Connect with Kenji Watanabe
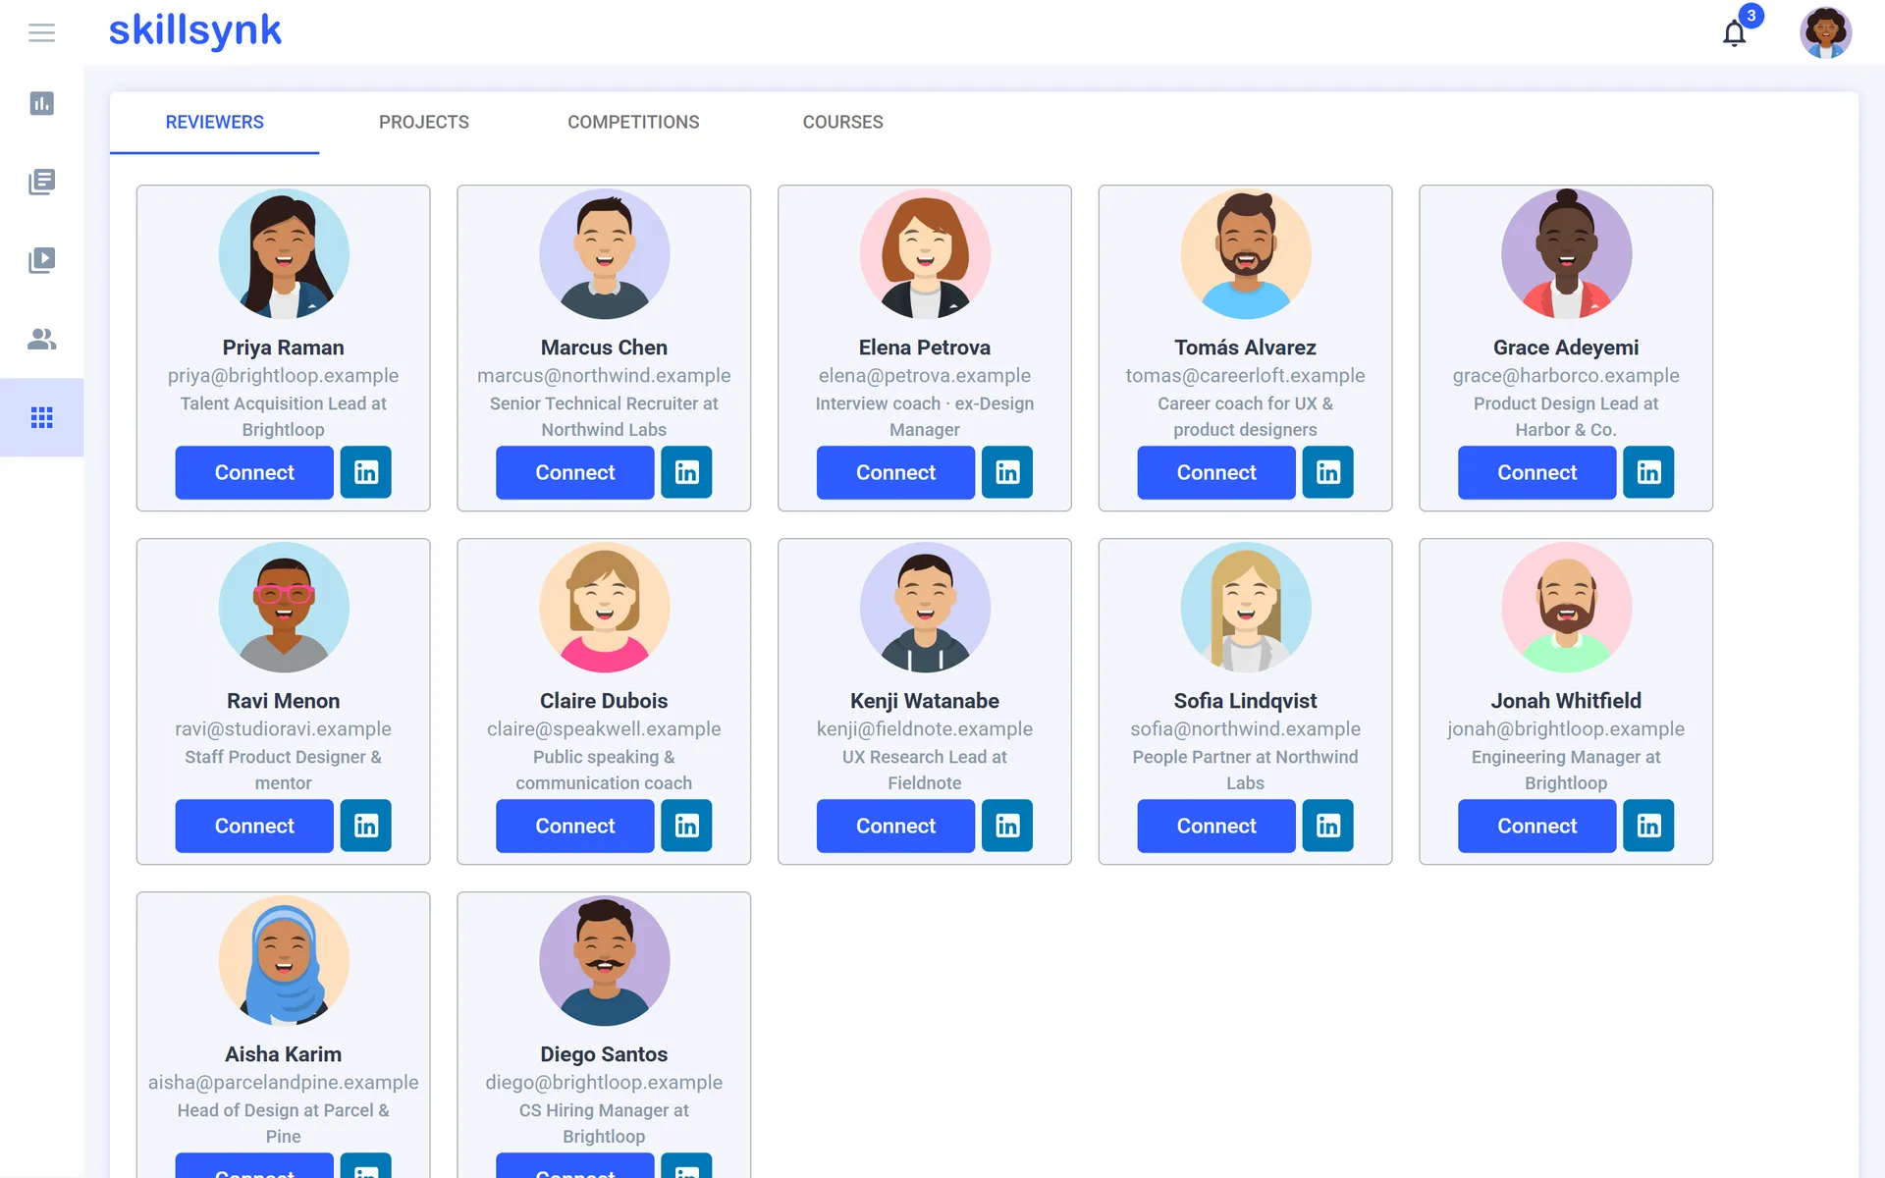 pyautogui.click(x=895, y=826)
